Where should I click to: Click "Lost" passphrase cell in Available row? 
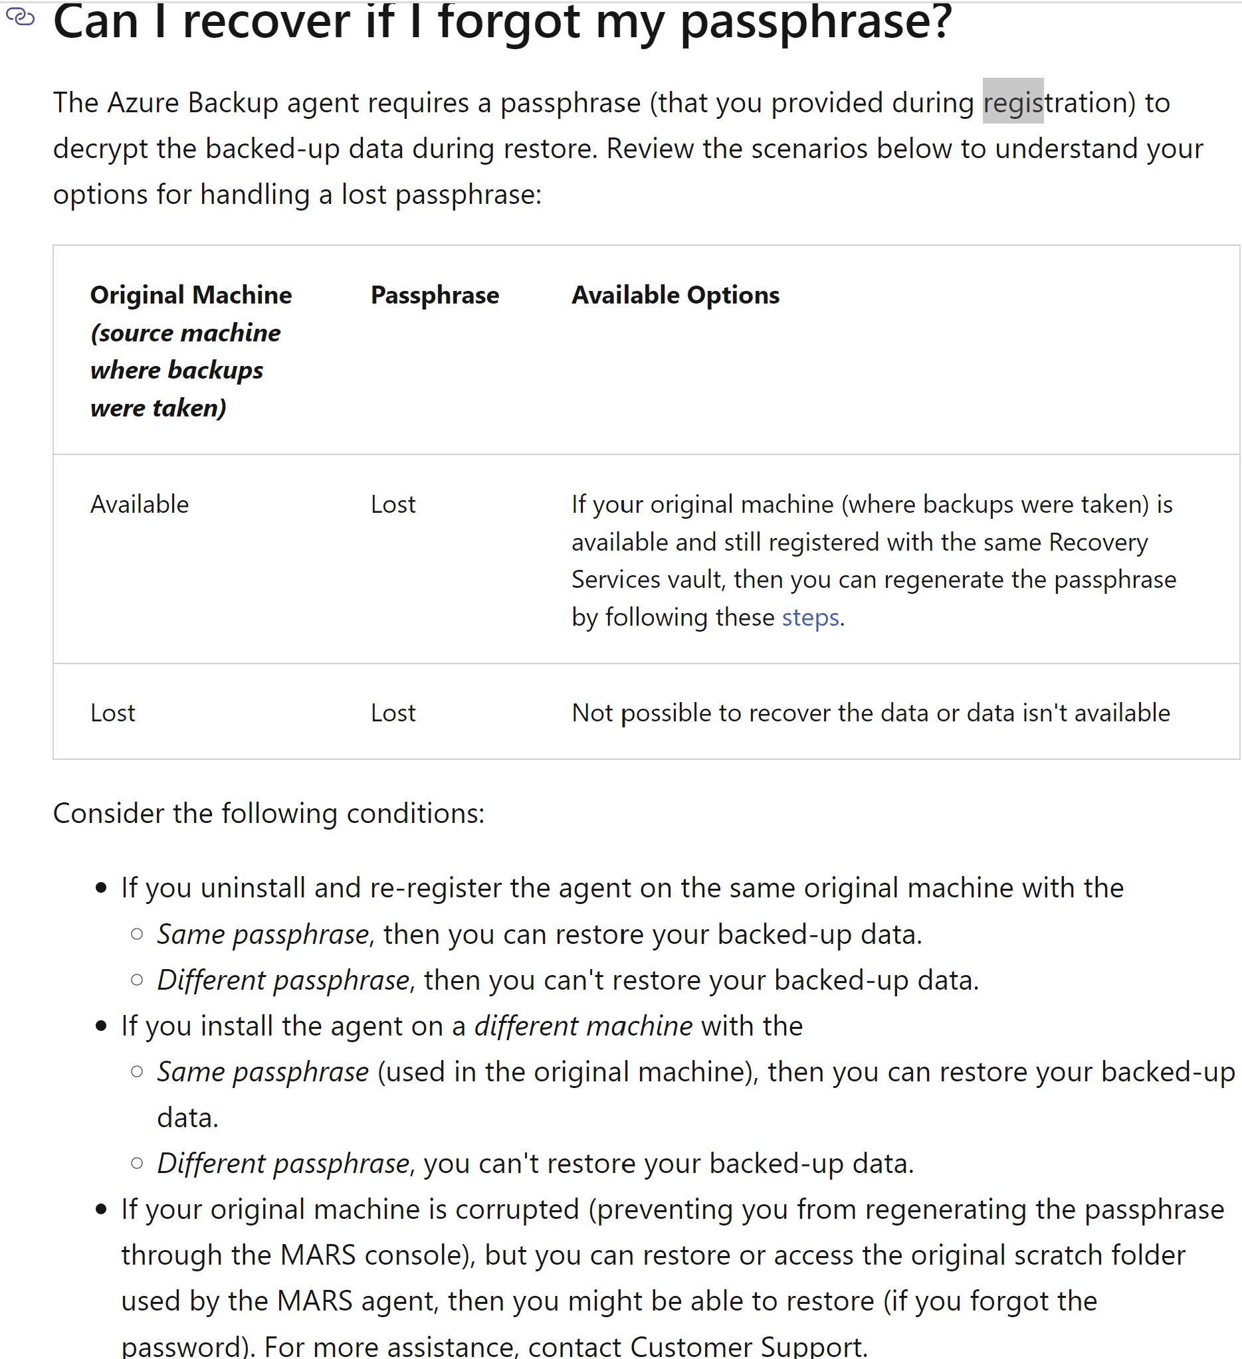pyautogui.click(x=393, y=504)
